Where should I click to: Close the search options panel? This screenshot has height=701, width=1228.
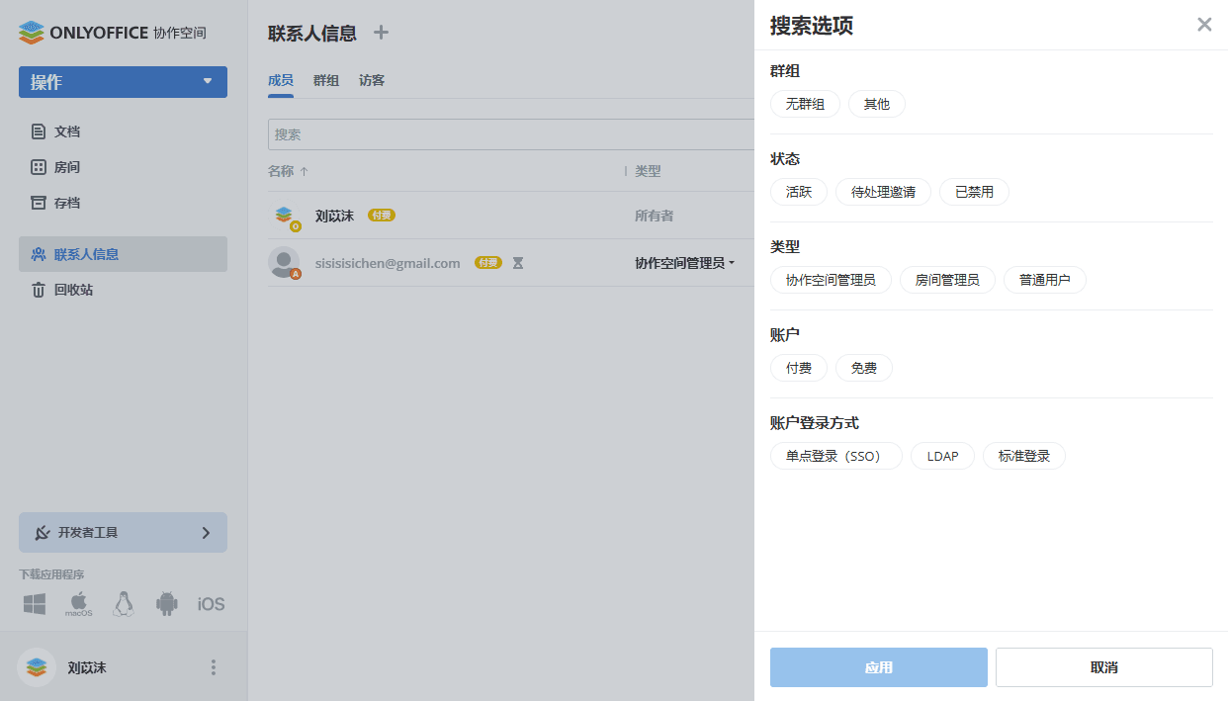pyautogui.click(x=1204, y=25)
